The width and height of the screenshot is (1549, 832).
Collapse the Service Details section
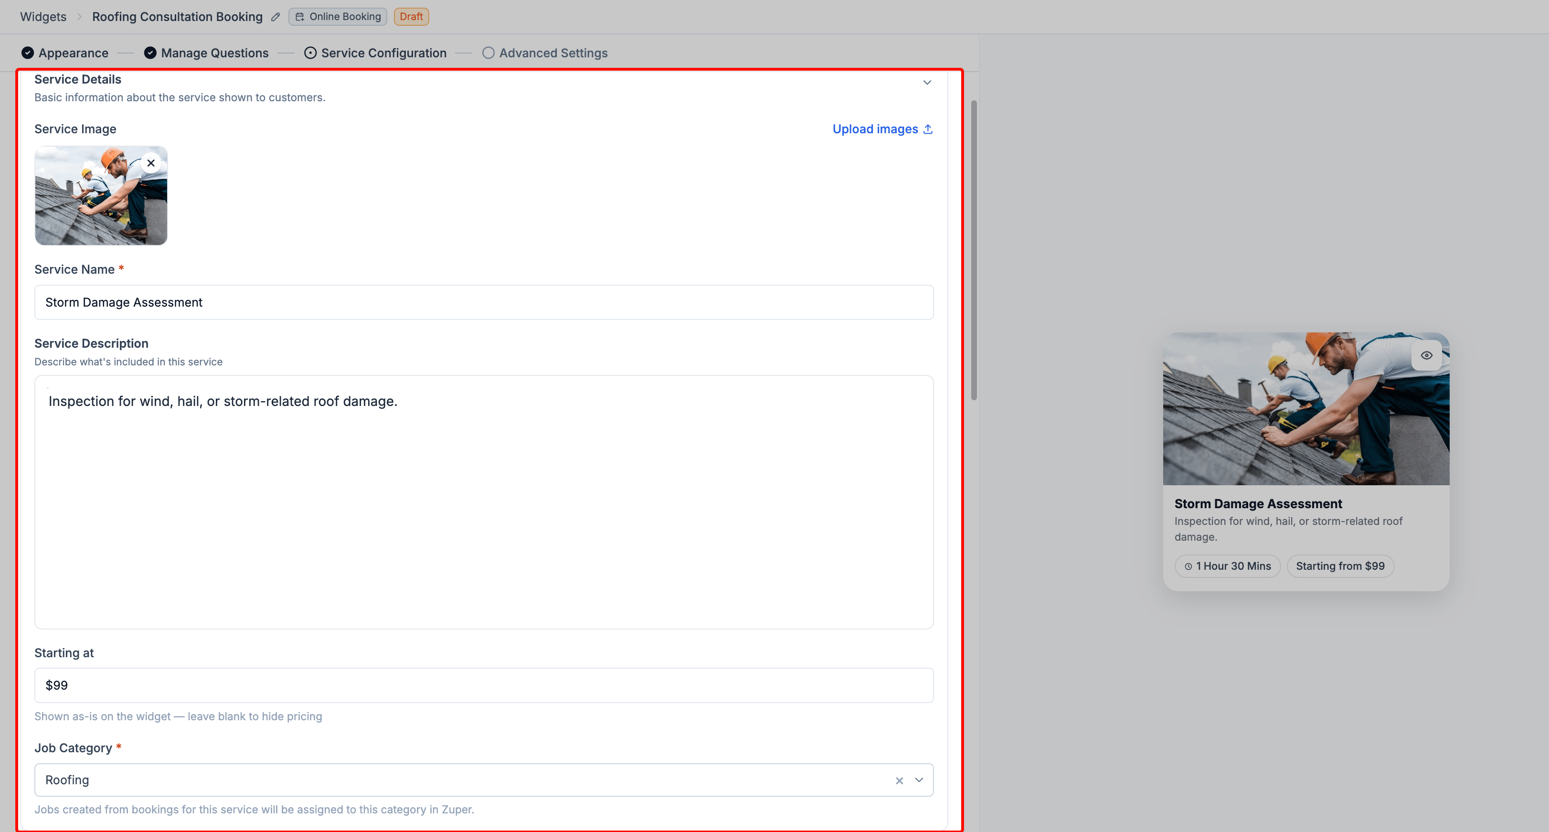[x=927, y=83]
